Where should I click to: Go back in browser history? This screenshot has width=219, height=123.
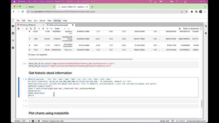(x=14, y=12)
